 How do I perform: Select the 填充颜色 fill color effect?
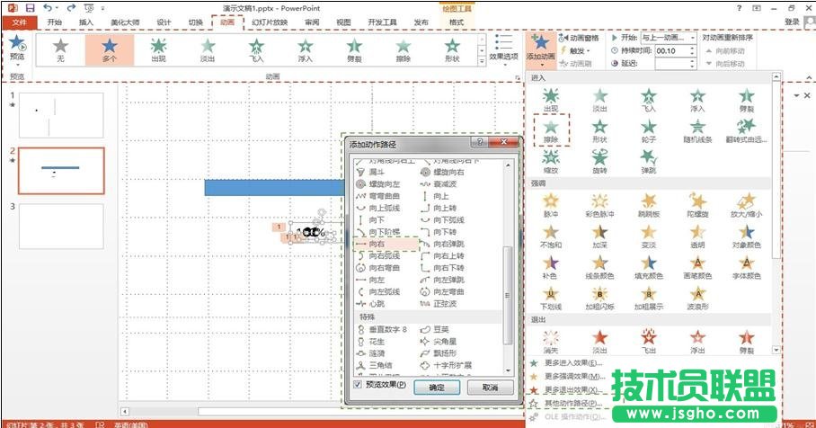tap(649, 266)
